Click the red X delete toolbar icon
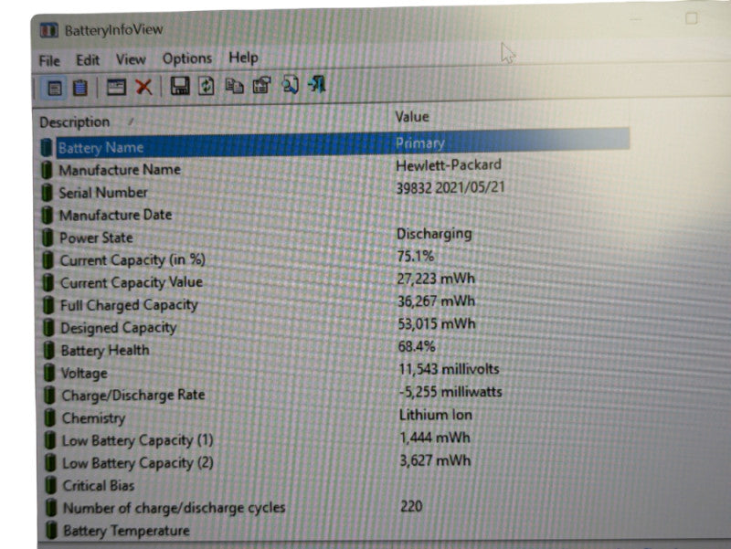The height and width of the screenshot is (549, 731). [143, 87]
